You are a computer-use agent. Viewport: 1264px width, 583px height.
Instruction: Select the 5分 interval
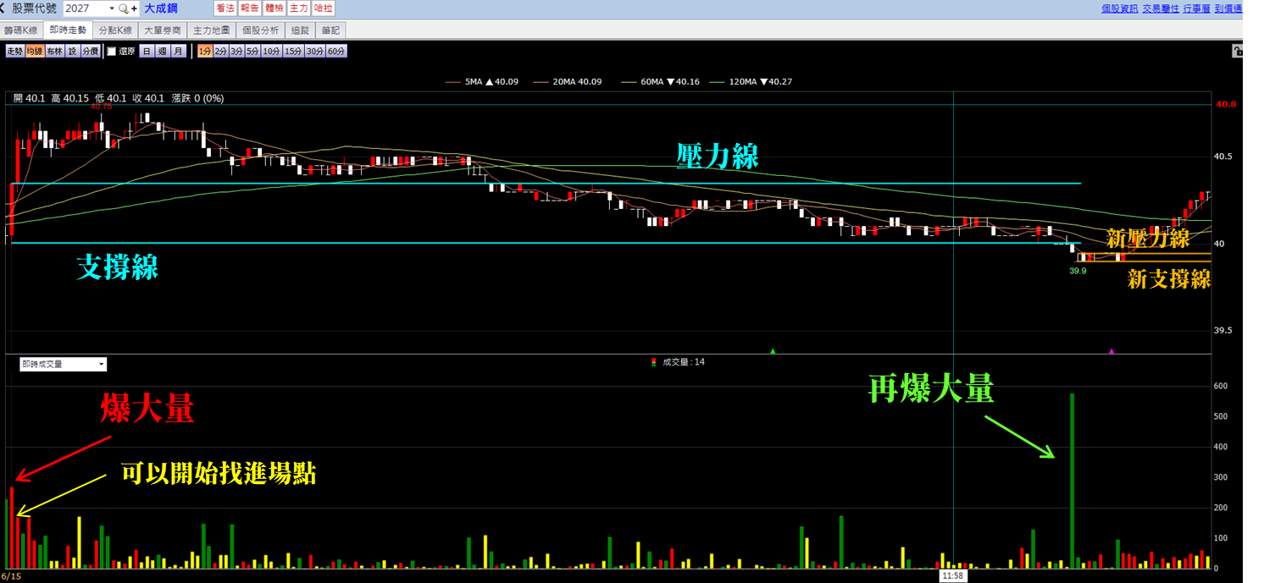(252, 52)
